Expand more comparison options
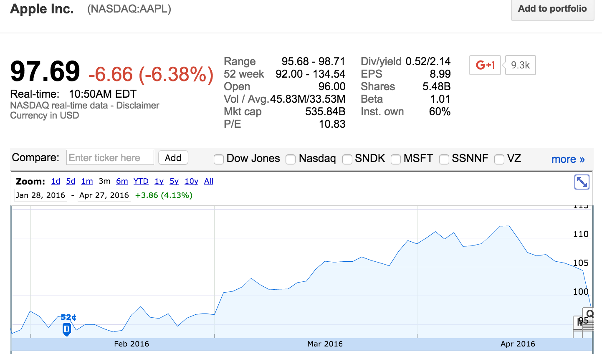 [x=568, y=159]
